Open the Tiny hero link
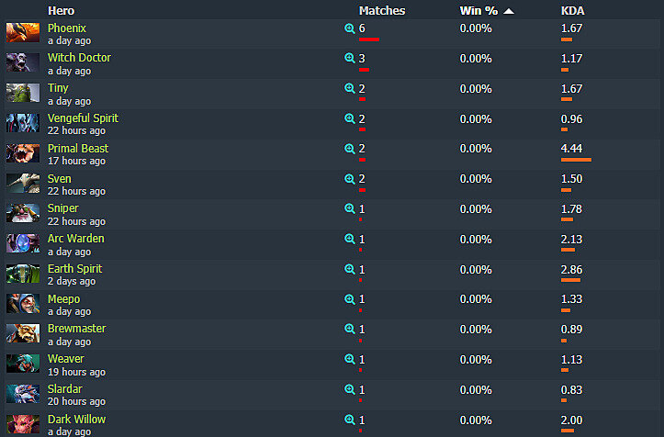Viewport: 664px width, 437px height. [58, 88]
